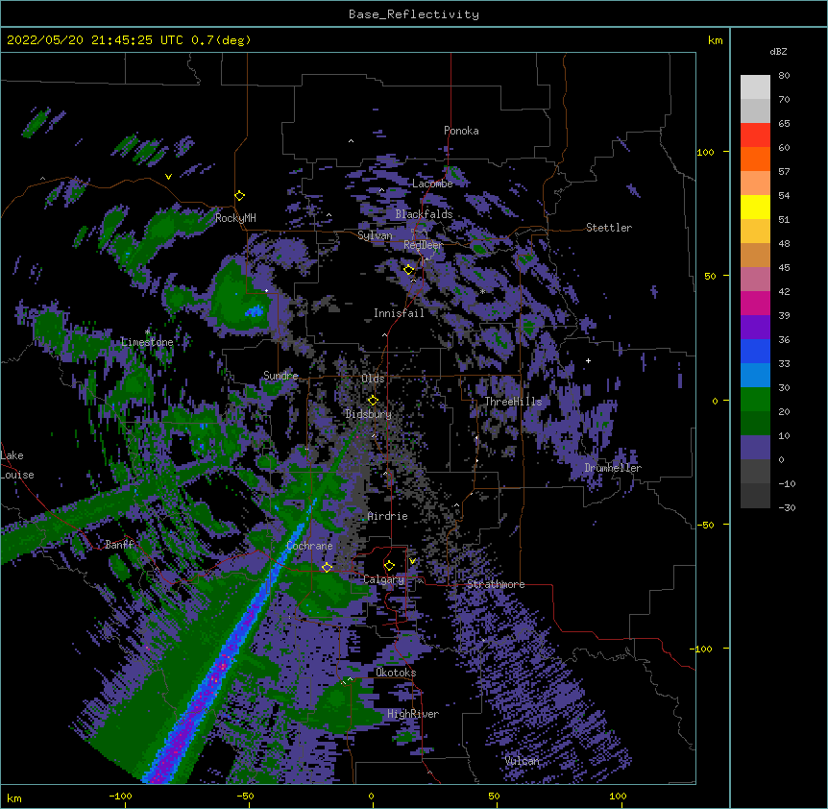Click the Base_Reflectivity title text
The height and width of the screenshot is (809, 828).
pos(414,14)
